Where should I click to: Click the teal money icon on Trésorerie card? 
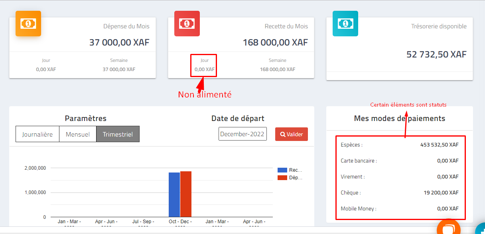pos(345,24)
